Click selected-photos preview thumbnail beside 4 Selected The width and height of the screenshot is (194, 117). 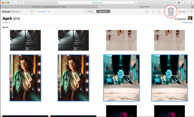pyautogui.click(x=190, y=18)
